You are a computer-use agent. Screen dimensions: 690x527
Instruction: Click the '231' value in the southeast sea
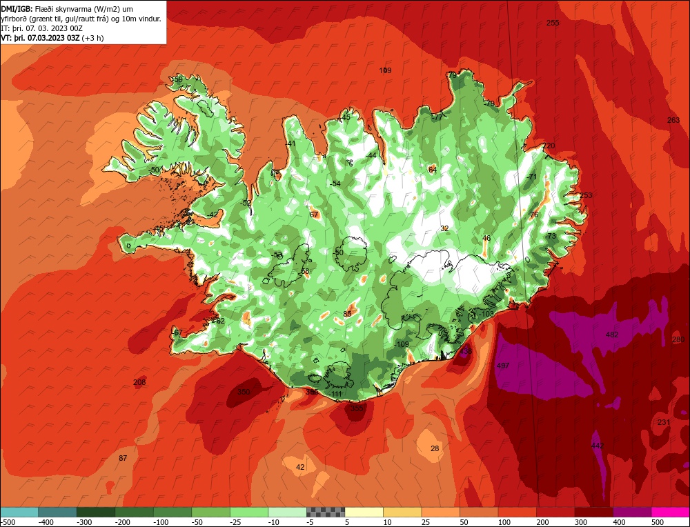point(664,422)
